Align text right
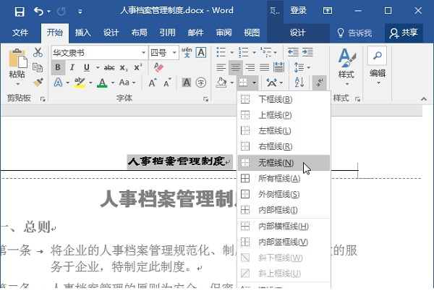This screenshot has width=434, height=299. tap(250, 67)
